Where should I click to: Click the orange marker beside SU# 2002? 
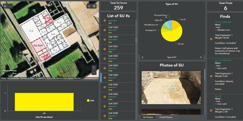tap(105, 59)
